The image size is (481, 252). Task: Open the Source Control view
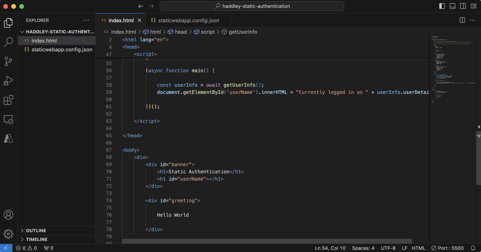[x=8, y=61]
